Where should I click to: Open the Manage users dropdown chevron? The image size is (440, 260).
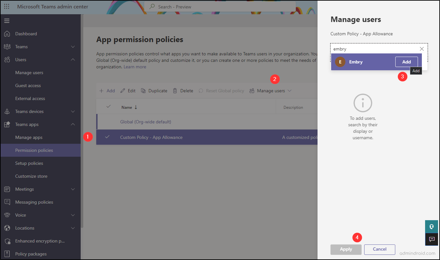click(x=289, y=91)
